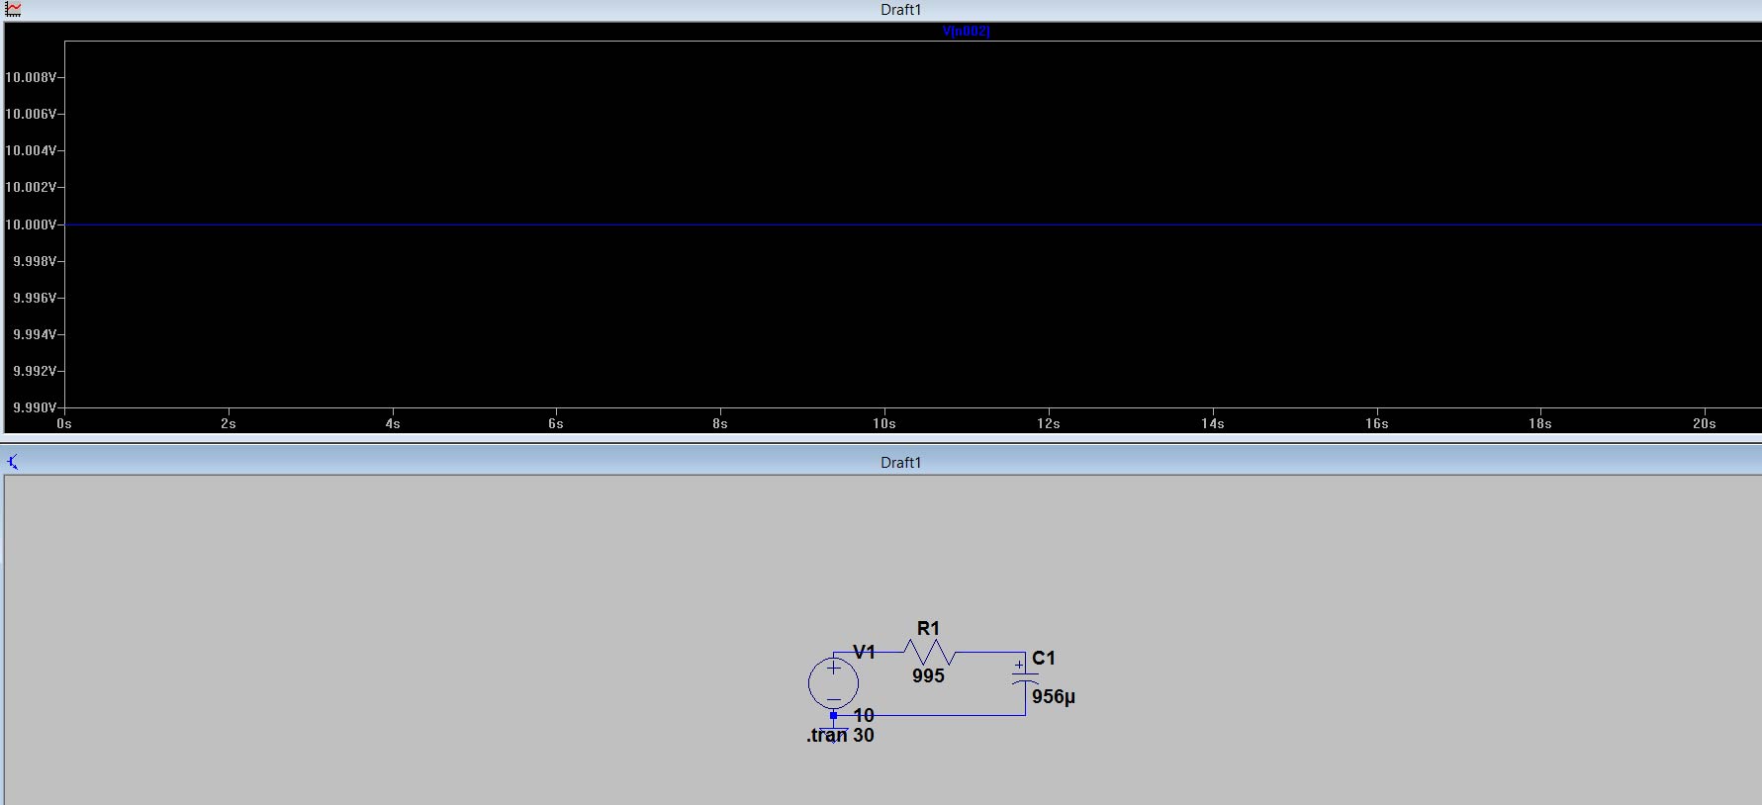Select the R1 resistor zigzag symbol
Viewport: 1762px width, 805px height.
coord(928,652)
